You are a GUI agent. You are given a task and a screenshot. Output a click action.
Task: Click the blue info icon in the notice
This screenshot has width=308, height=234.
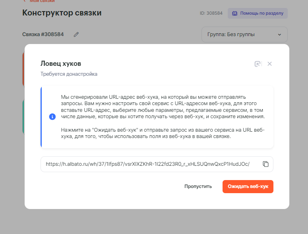(x=52, y=117)
